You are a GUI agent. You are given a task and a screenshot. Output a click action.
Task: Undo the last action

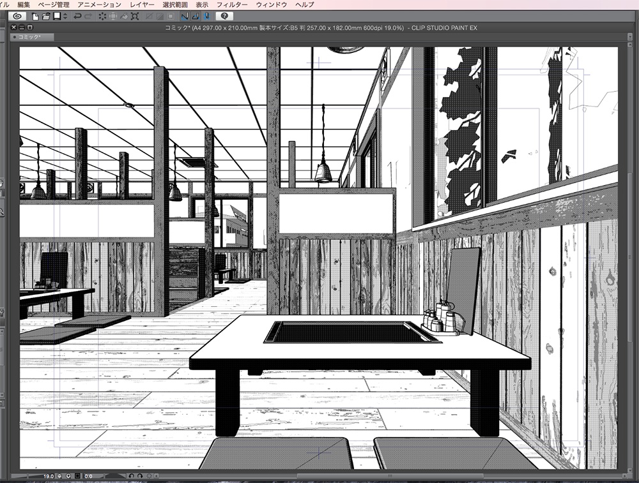pyautogui.click(x=77, y=17)
